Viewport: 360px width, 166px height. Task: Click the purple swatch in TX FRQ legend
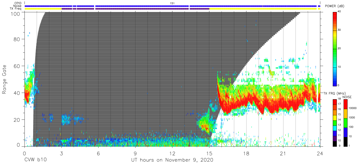point(335,138)
